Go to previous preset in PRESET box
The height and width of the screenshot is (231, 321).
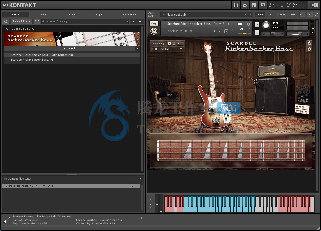179,44
